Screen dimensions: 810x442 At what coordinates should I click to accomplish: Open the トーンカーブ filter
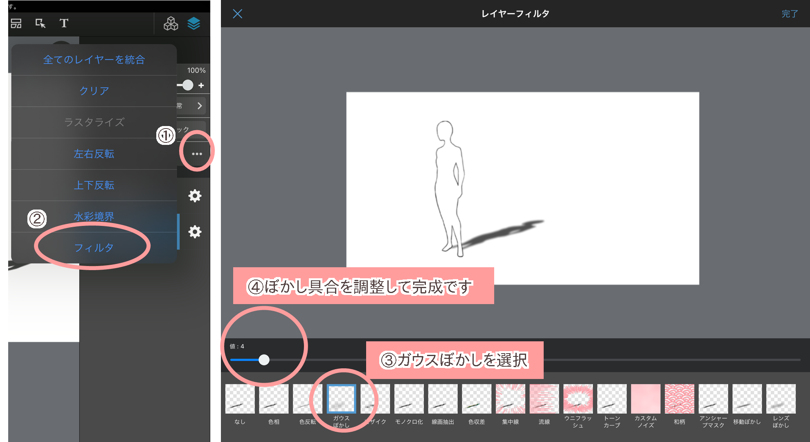click(612, 399)
